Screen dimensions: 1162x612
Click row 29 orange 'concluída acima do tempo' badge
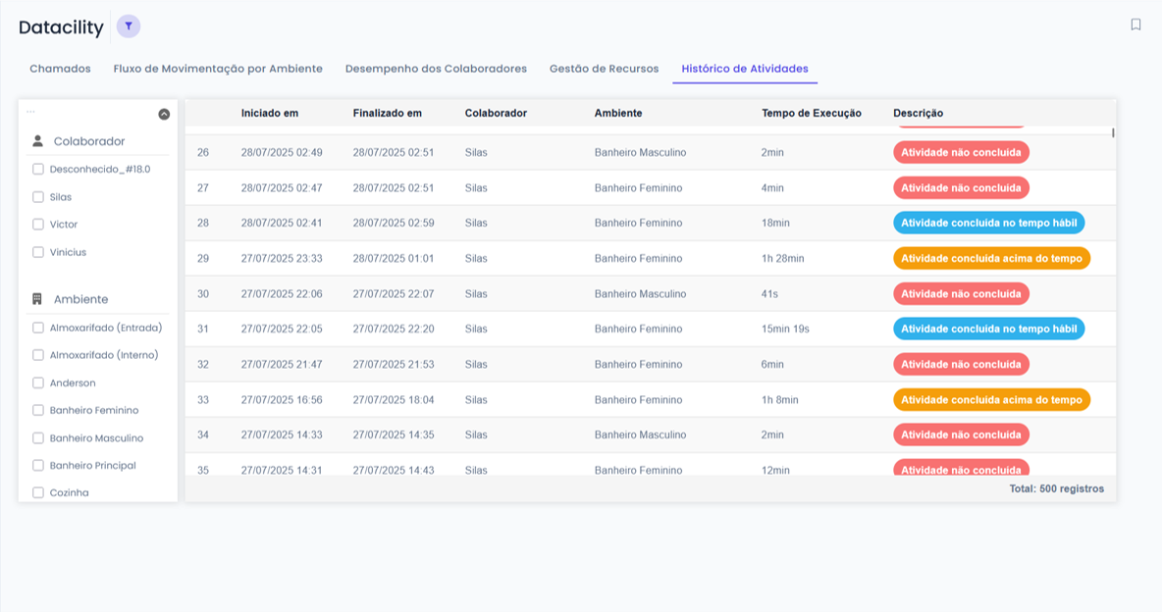click(991, 259)
